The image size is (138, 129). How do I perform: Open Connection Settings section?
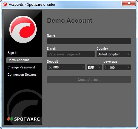click(22, 74)
